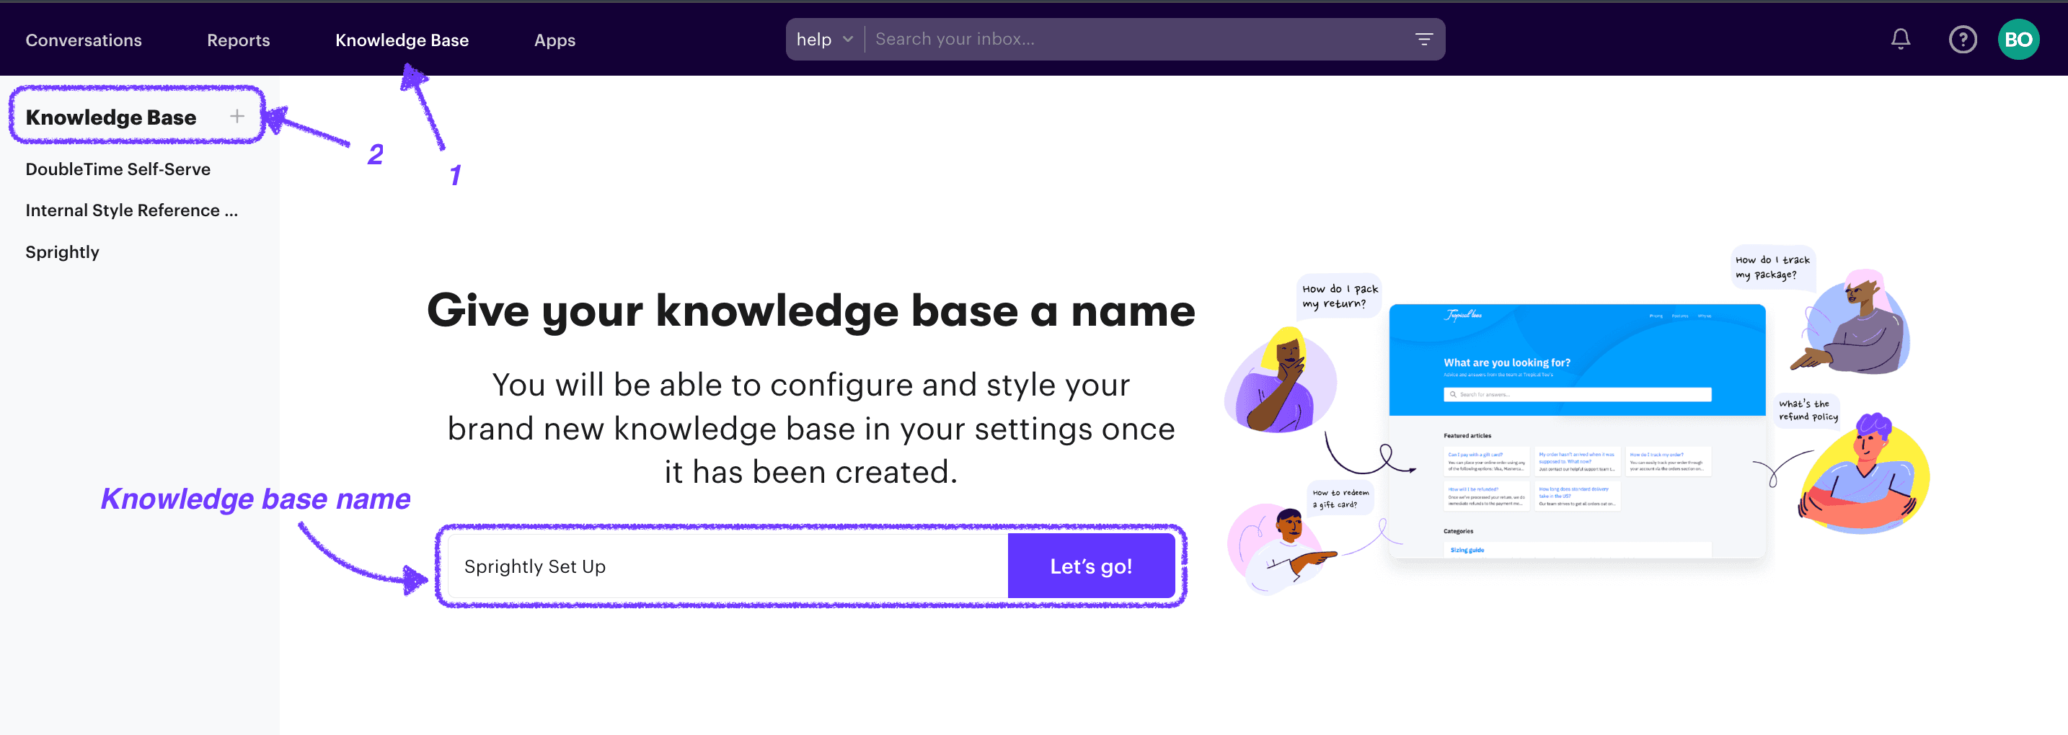The width and height of the screenshot is (2068, 735).
Task: Open the Conversations section
Action: (x=84, y=40)
